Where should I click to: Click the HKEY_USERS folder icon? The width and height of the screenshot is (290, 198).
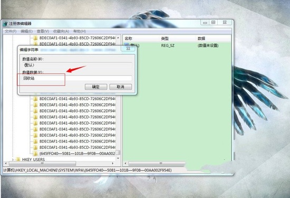pos(18,159)
